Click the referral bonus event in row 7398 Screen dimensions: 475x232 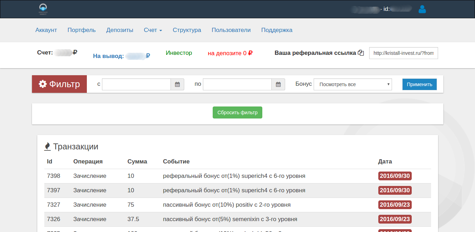point(234,176)
